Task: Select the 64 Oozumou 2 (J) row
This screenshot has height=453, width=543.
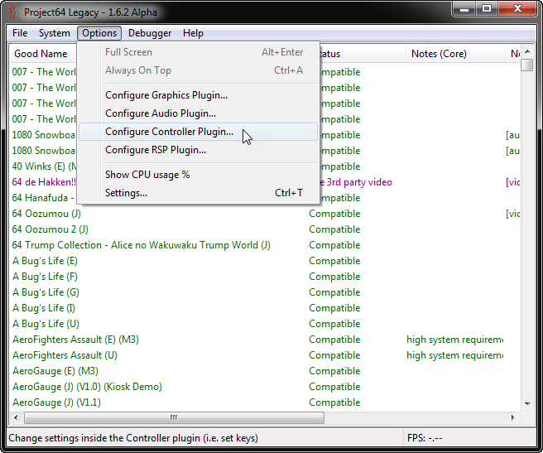Action: pyautogui.click(x=265, y=229)
